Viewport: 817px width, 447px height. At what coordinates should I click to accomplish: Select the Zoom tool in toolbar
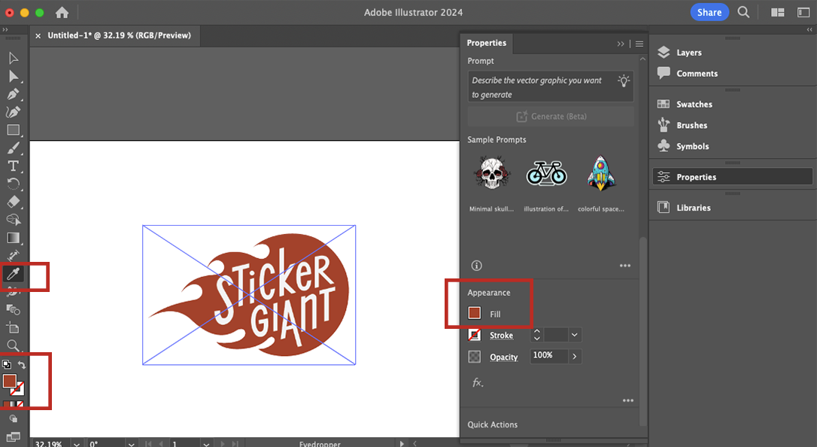point(13,345)
